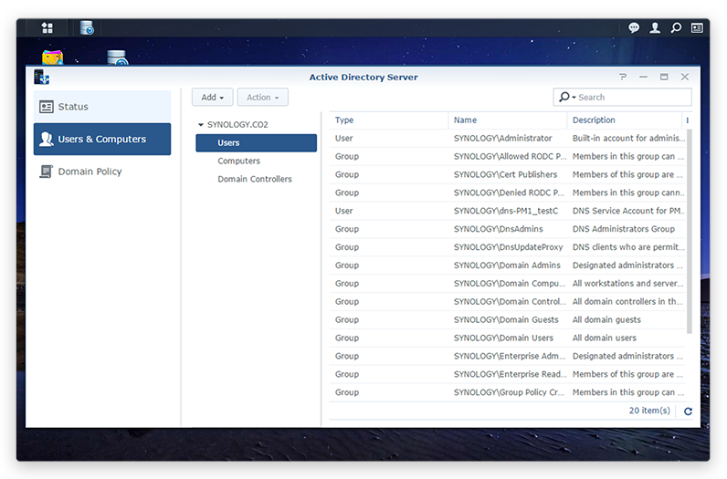Maximize the Active Directory Server window
727x479 pixels.
664,77
